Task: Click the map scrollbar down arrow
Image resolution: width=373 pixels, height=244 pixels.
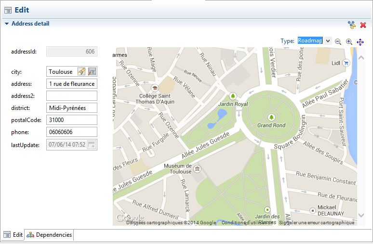Action: click(361, 215)
